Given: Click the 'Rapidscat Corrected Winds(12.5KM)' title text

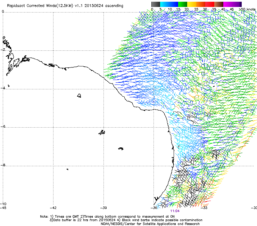Looking at the screenshot, I should 40,6.
